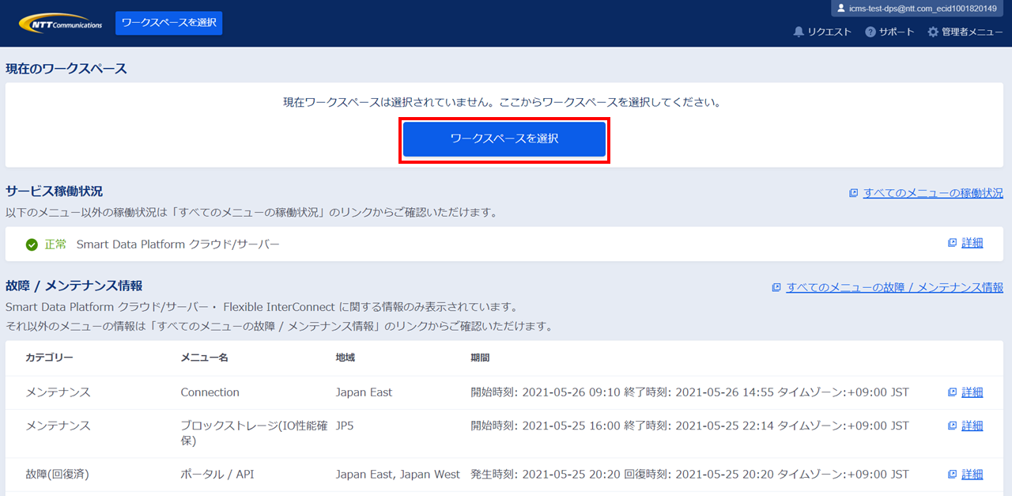
Task: Open 詳細 link for ブロックストレージ row
Action: point(972,426)
